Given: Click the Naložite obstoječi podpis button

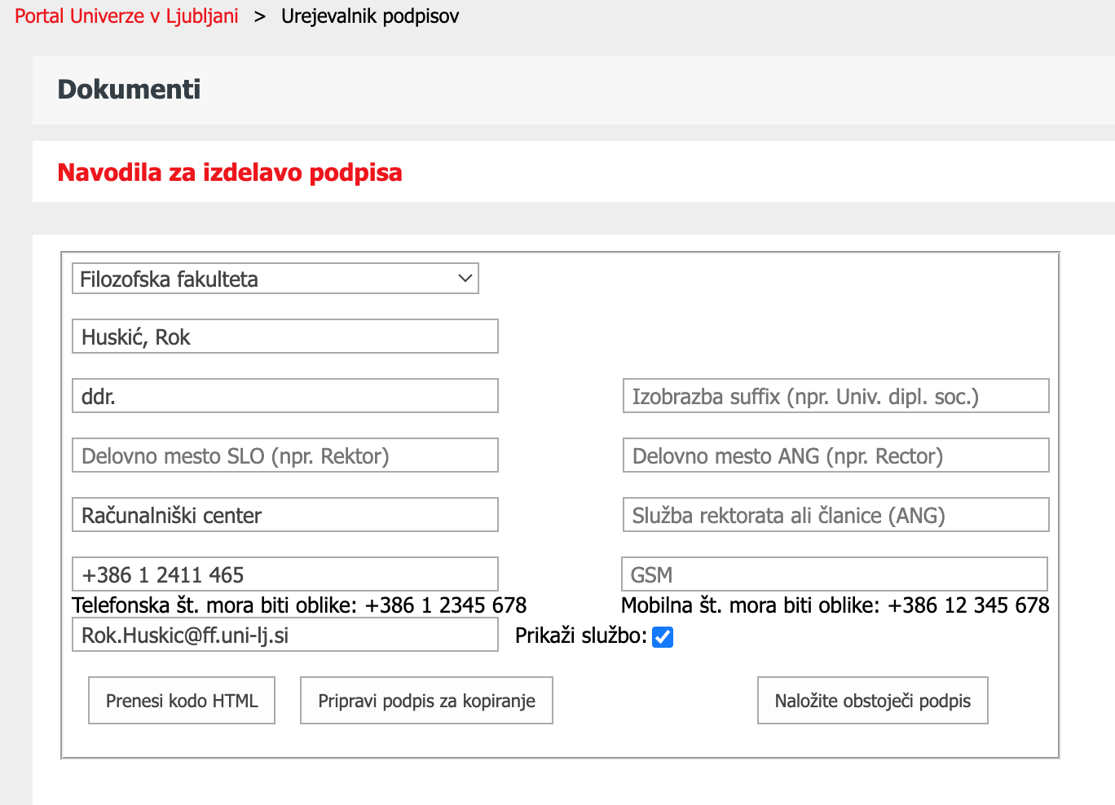Looking at the screenshot, I should [x=873, y=701].
